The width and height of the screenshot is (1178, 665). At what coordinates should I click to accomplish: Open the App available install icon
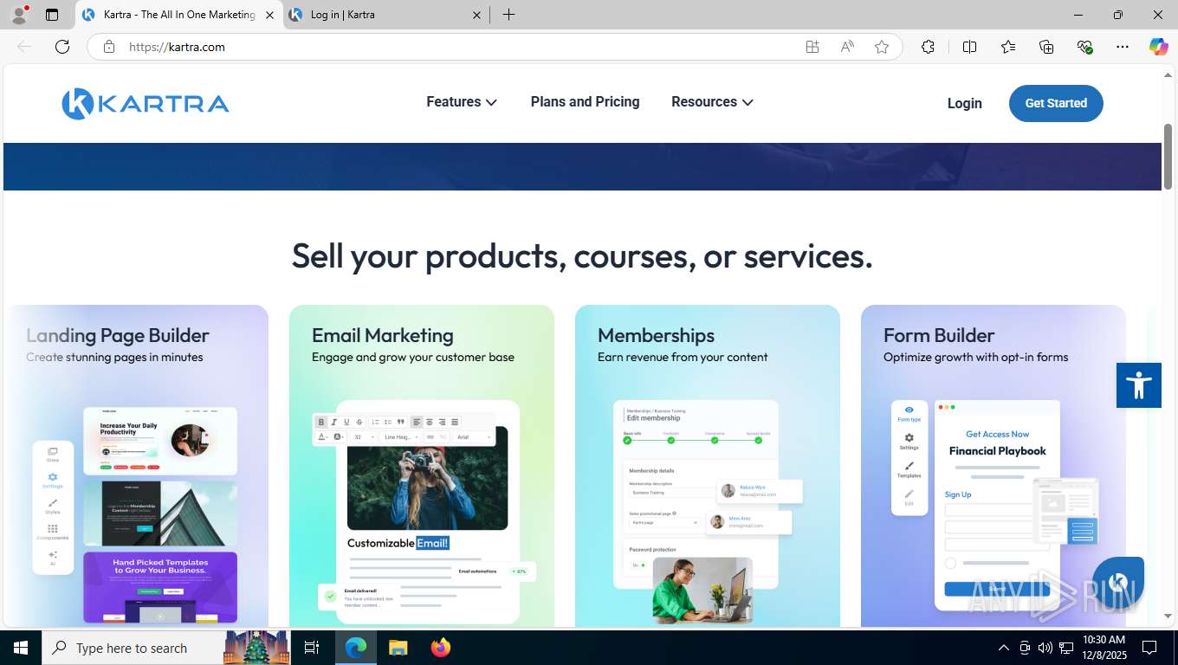coord(812,47)
